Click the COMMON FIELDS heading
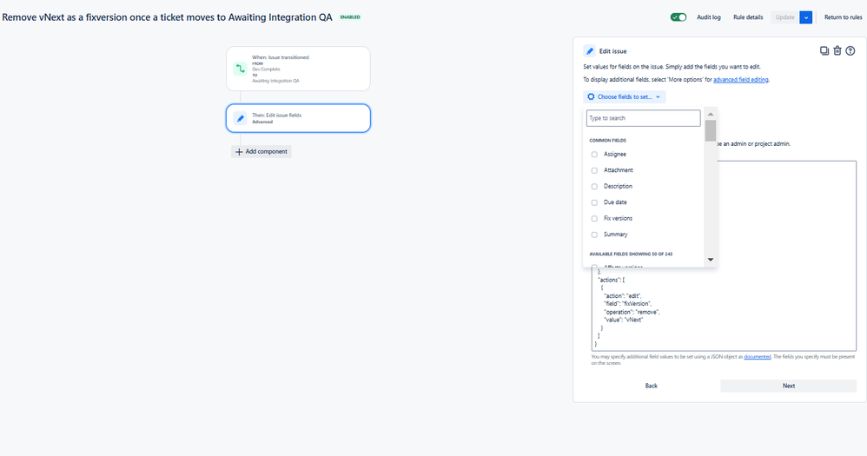This screenshot has width=867, height=456. [607, 141]
